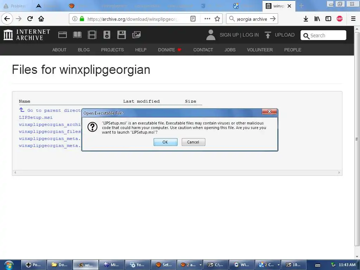Click the LOG IN link

point(250,35)
